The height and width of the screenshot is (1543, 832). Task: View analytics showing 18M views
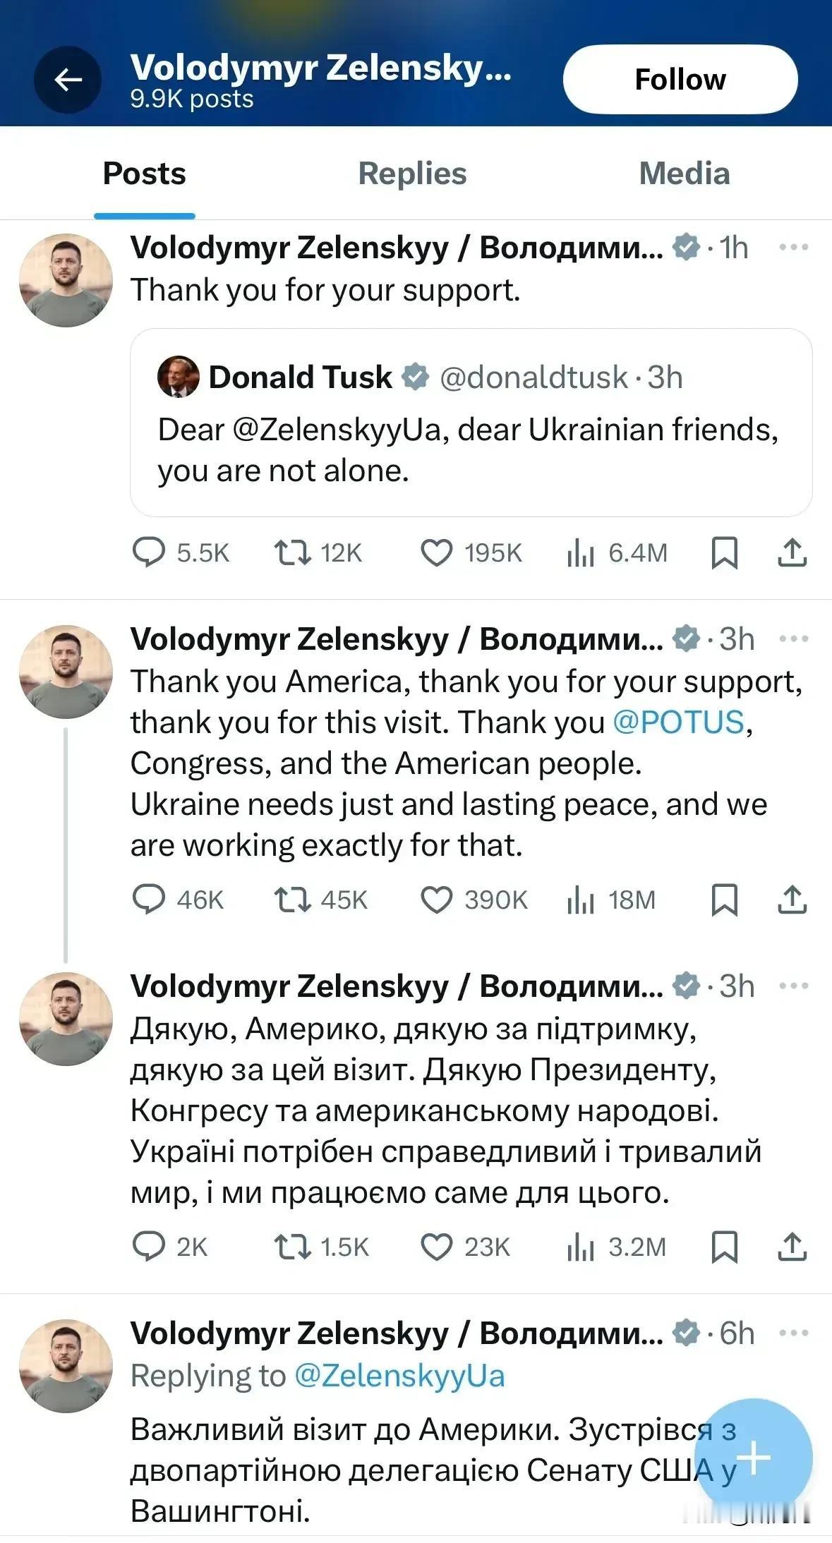[611, 900]
